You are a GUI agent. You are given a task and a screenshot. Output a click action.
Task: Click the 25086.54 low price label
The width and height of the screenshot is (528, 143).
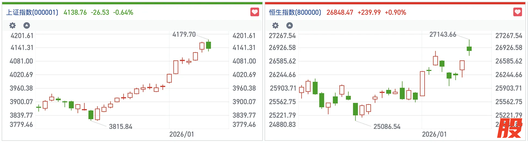pyautogui.click(x=387, y=126)
